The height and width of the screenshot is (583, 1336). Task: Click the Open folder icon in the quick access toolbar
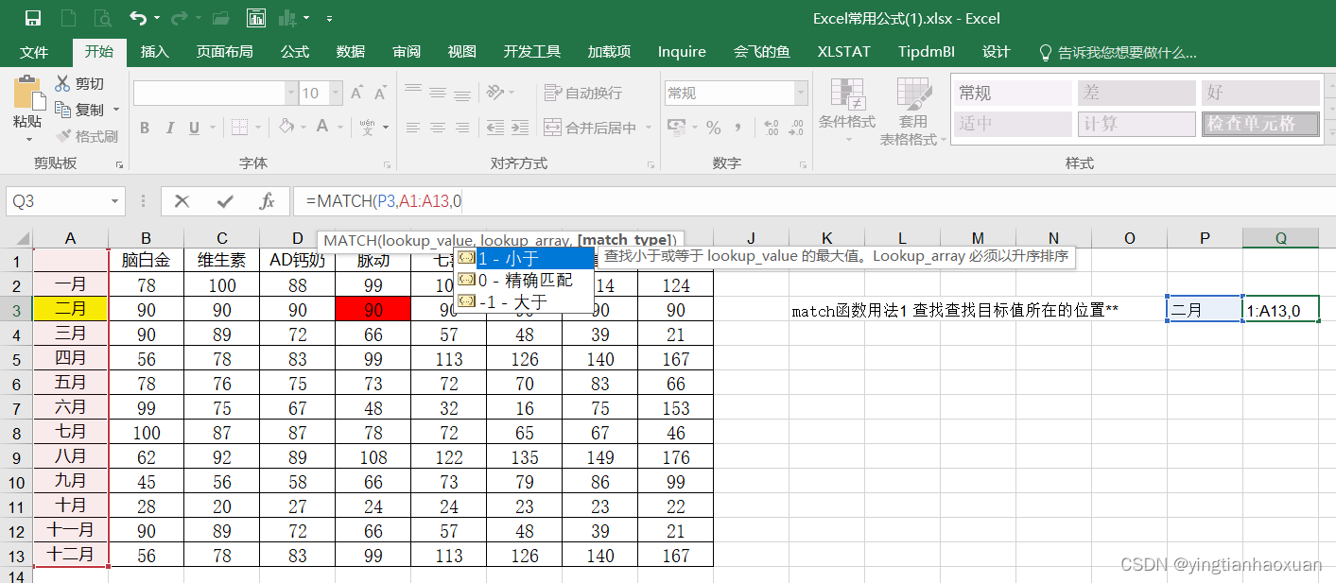pyautogui.click(x=221, y=18)
